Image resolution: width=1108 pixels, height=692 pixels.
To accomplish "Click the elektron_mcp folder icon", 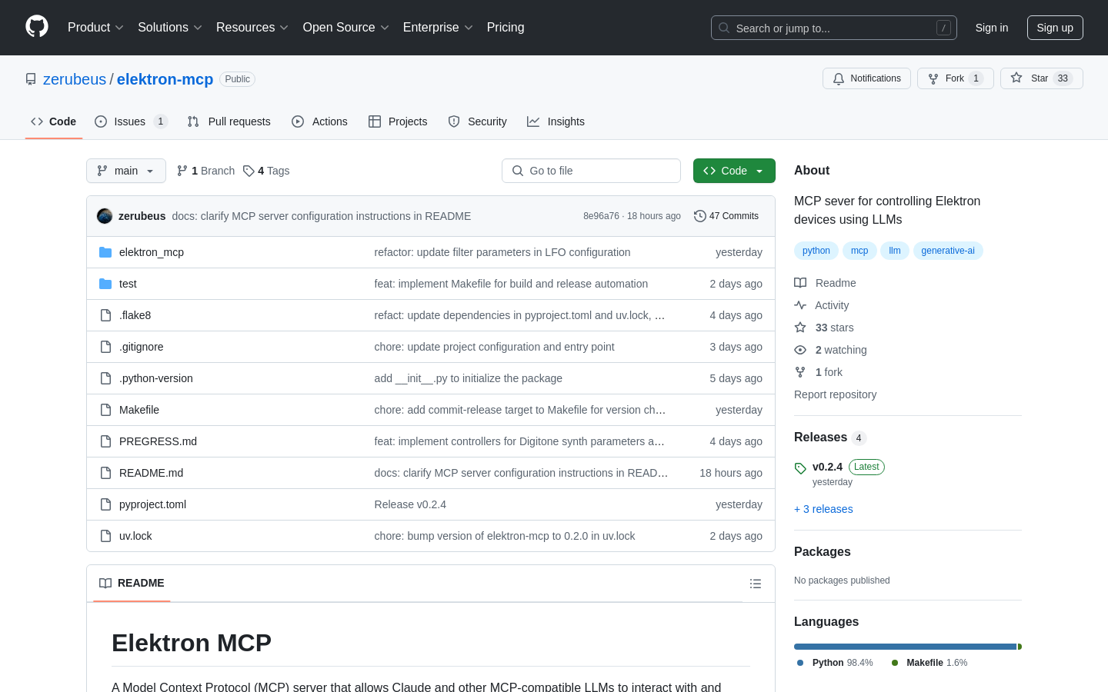I will [x=105, y=252].
